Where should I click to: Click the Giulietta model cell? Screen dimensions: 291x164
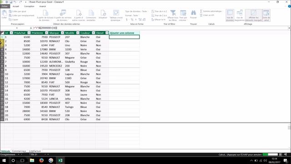[x=72, y=62]
